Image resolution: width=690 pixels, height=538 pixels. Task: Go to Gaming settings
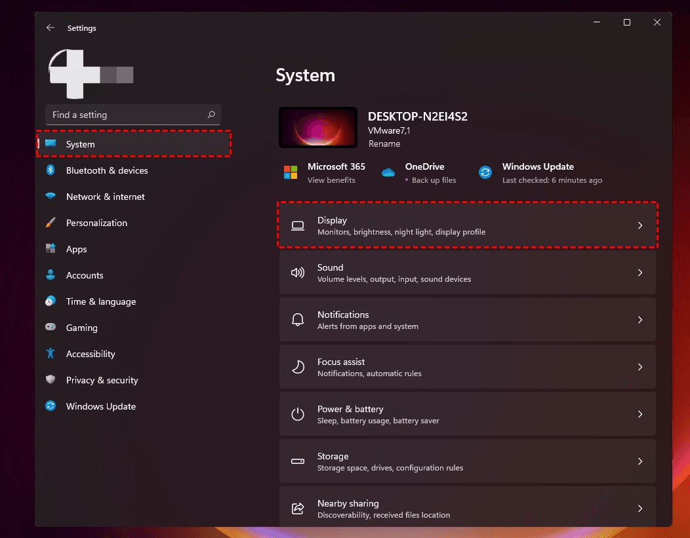click(x=82, y=328)
